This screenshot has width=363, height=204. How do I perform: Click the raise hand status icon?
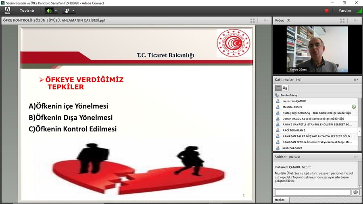[x=67, y=10]
